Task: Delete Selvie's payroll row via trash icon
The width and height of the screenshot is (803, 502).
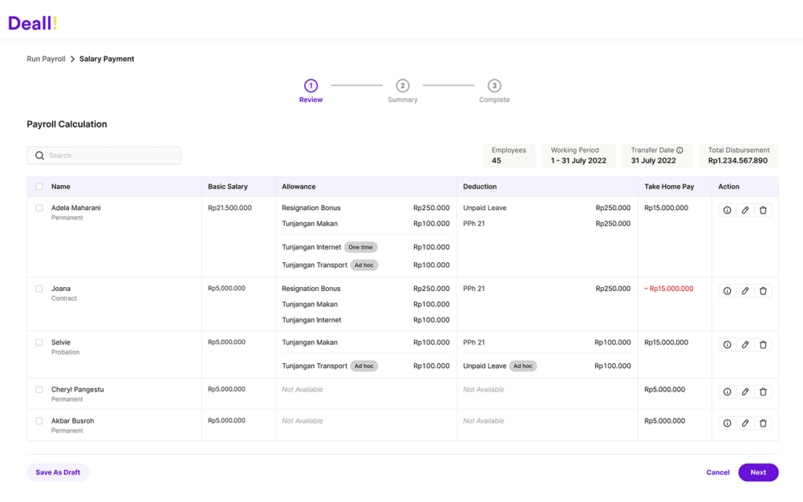Action: tap(763, 344)
